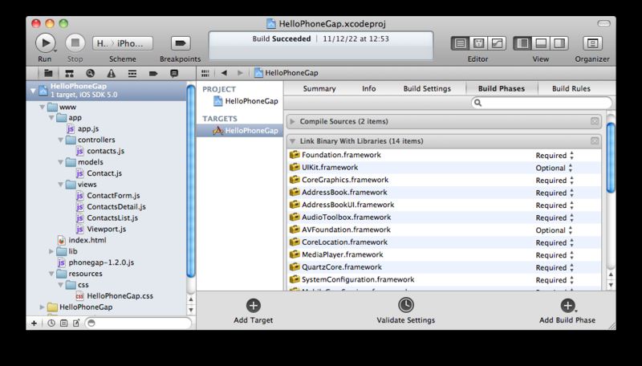
Task: Toggle the Debug area visibility
Action: (541, 43)
